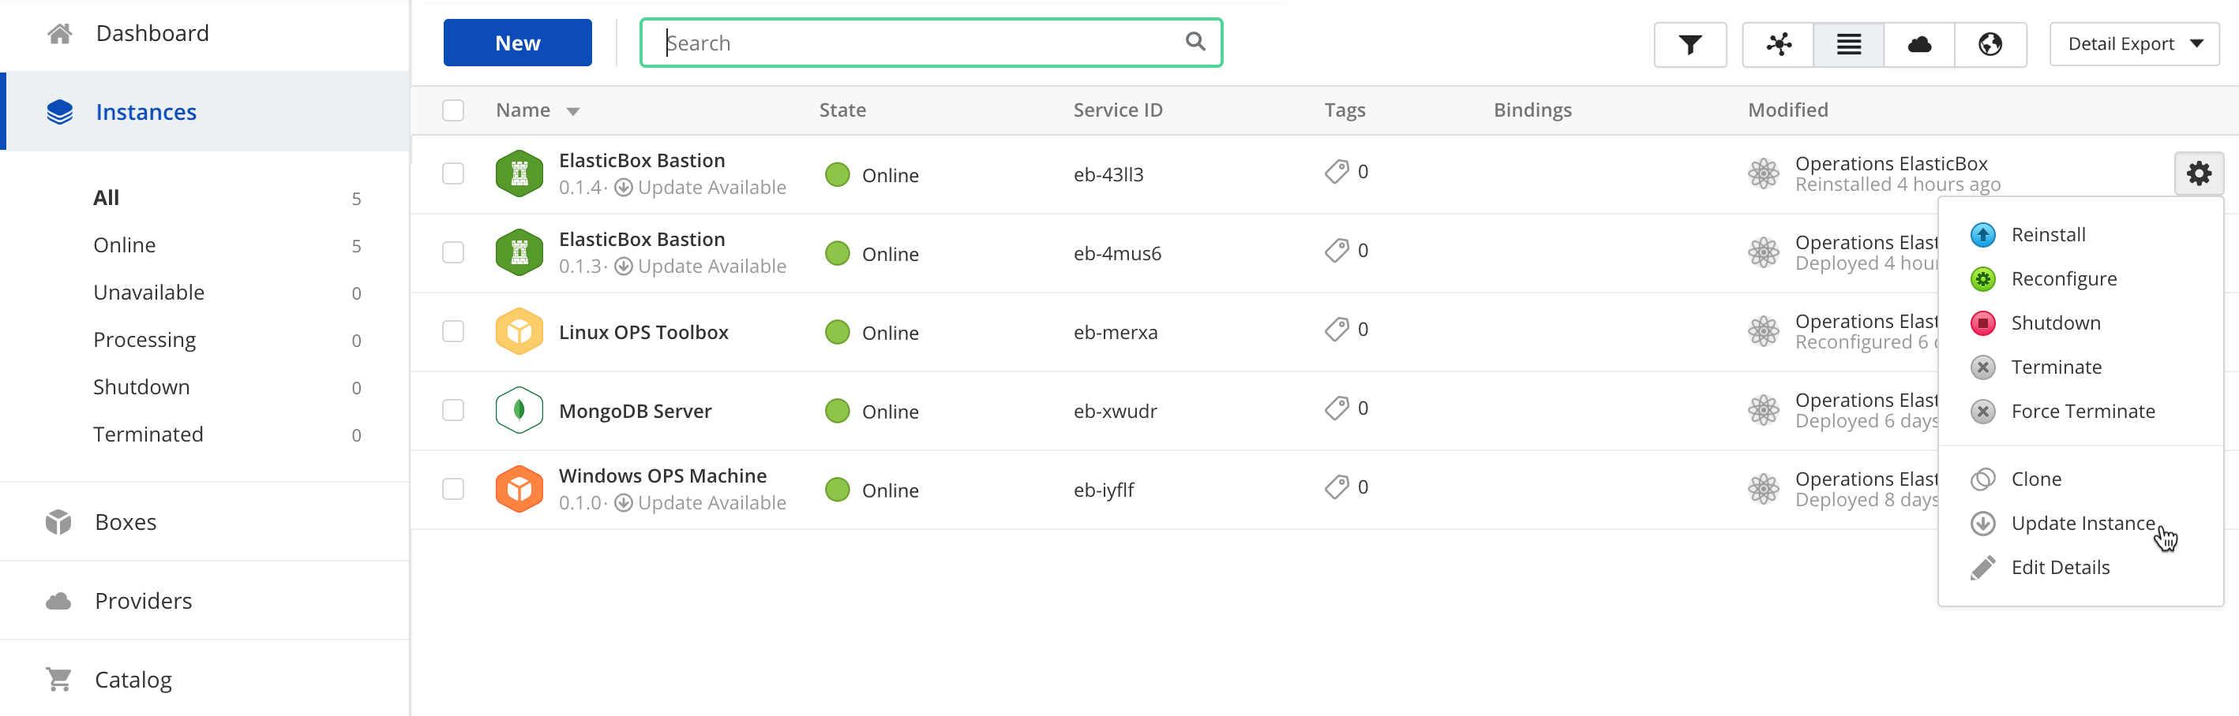Click service ID eb-xwudr
This screenshot has height=716, width=2239.
[1115, 412]
